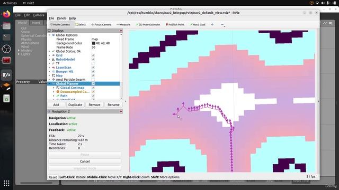Show applications grid in dock
This screenshot has height=190, width=339.
pos(6,183)
